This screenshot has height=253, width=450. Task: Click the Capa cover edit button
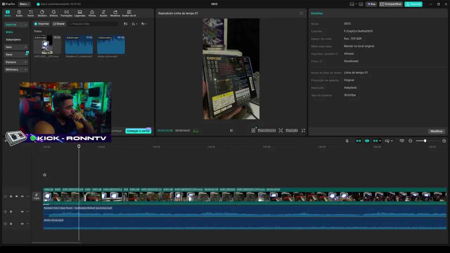(37, 196)
